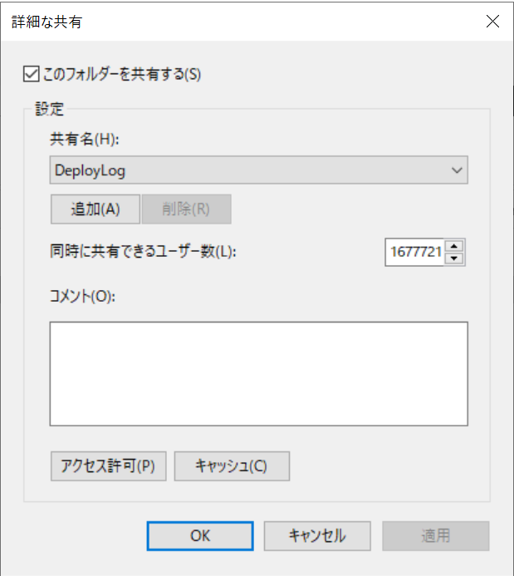Confirm with the OK button
Image resolution: width=514 pixels, height=576 pixels.
coord(200,536)
